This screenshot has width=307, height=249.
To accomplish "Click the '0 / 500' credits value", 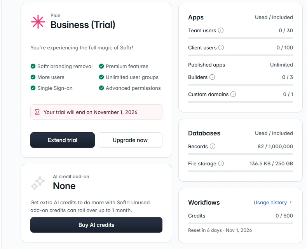I will [284, 216].
